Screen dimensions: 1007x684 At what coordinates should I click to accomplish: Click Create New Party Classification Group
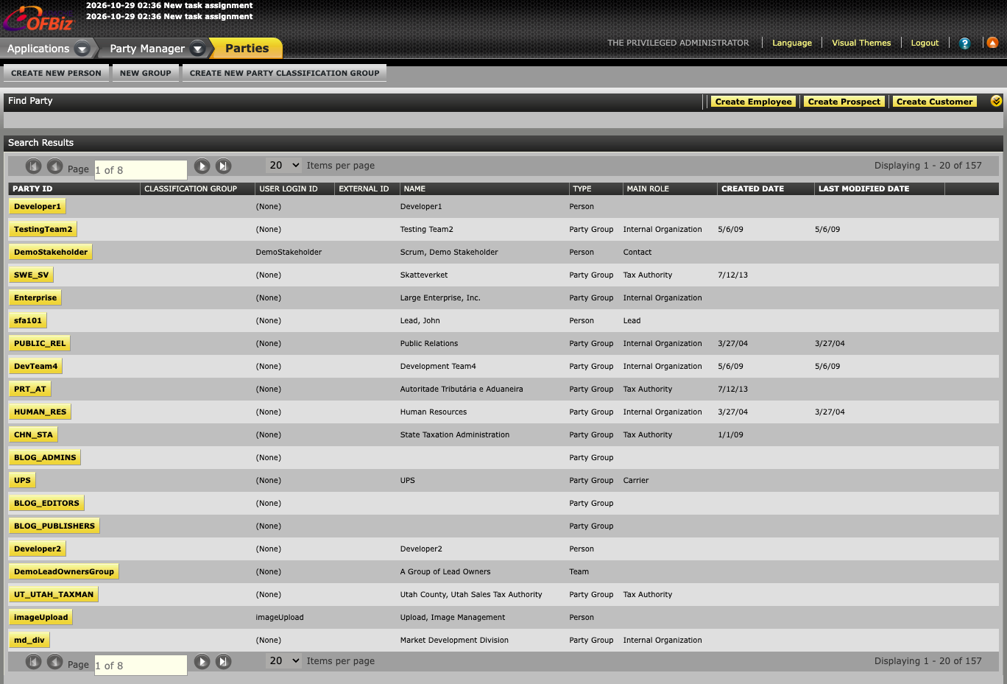click(284, 73)
